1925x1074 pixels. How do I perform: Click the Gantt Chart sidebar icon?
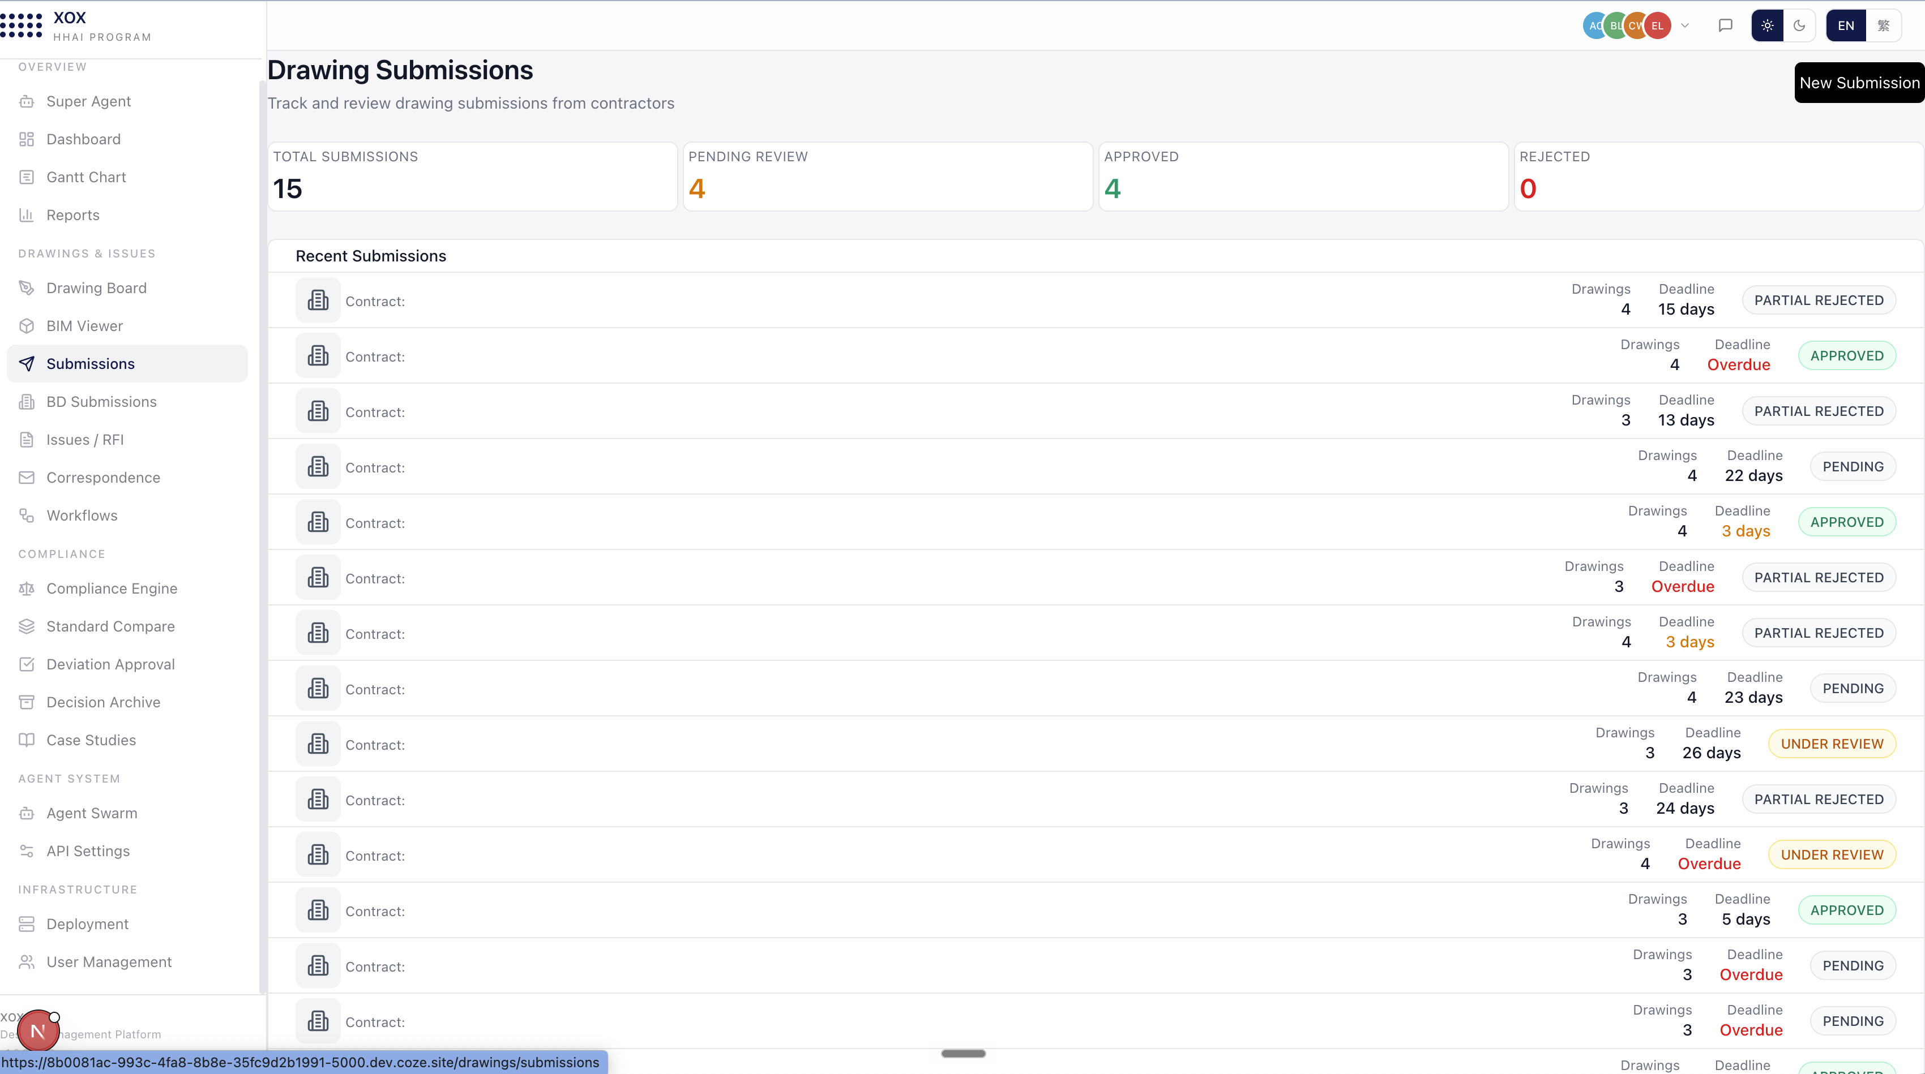pyautogui.click(x=27, y=177)
